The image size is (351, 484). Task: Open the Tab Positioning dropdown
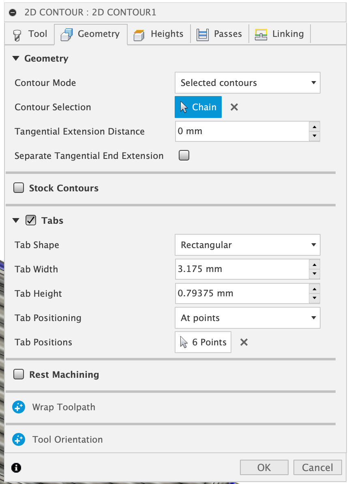pos(247,318)
